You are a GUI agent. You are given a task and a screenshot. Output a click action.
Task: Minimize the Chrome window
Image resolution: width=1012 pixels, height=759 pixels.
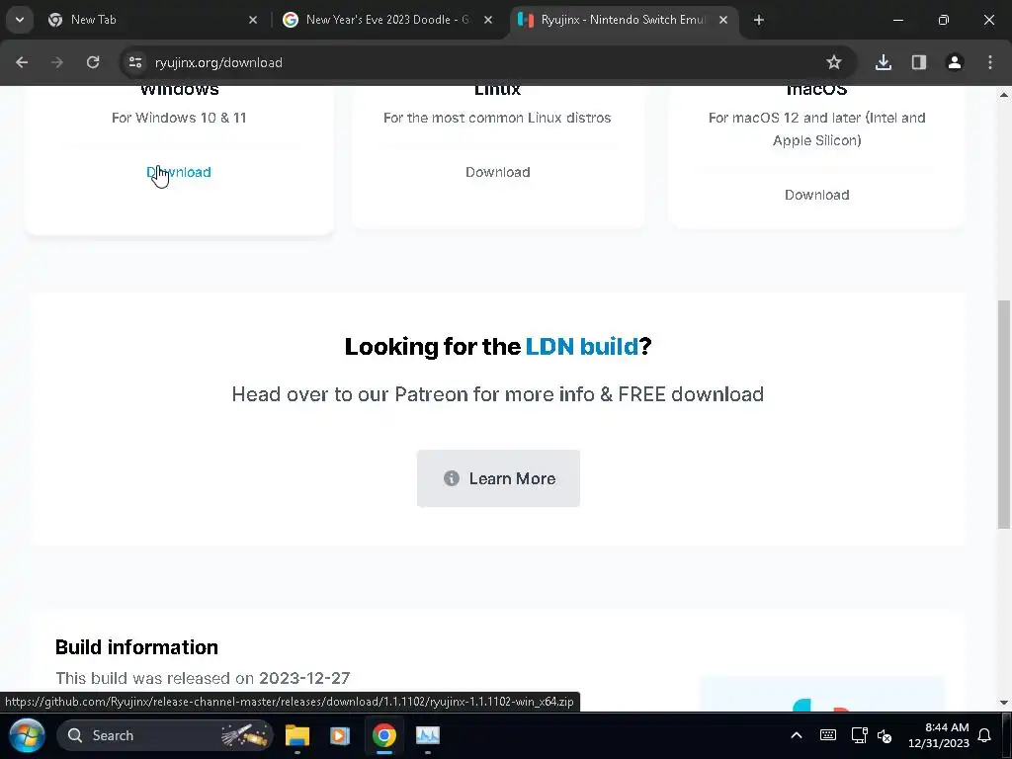point(897,20)
